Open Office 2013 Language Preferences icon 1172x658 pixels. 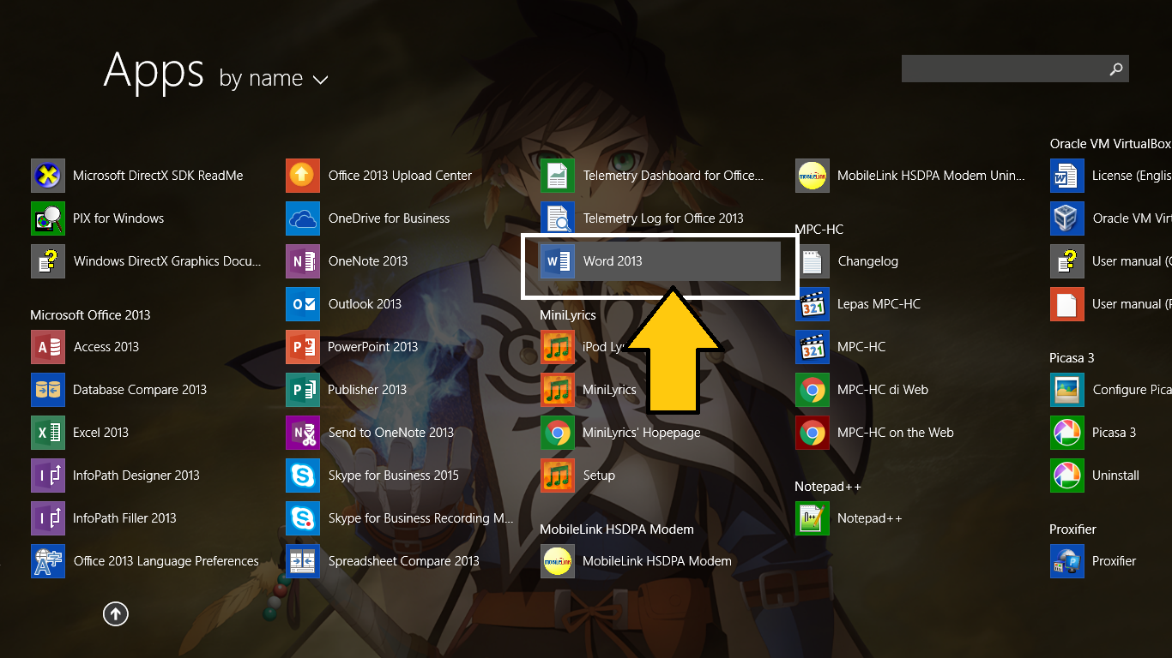click(x=48, y=561)
